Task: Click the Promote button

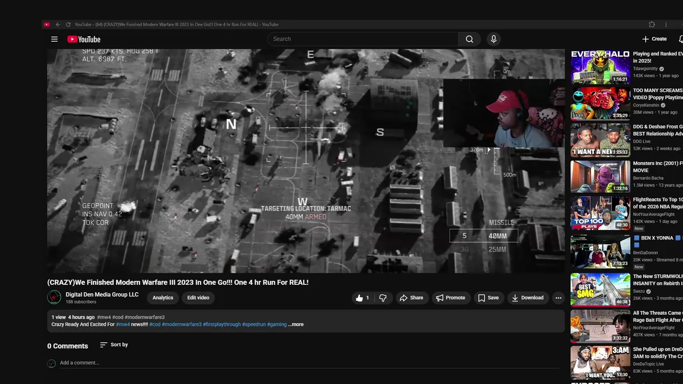Action: (x=450, y=298)
